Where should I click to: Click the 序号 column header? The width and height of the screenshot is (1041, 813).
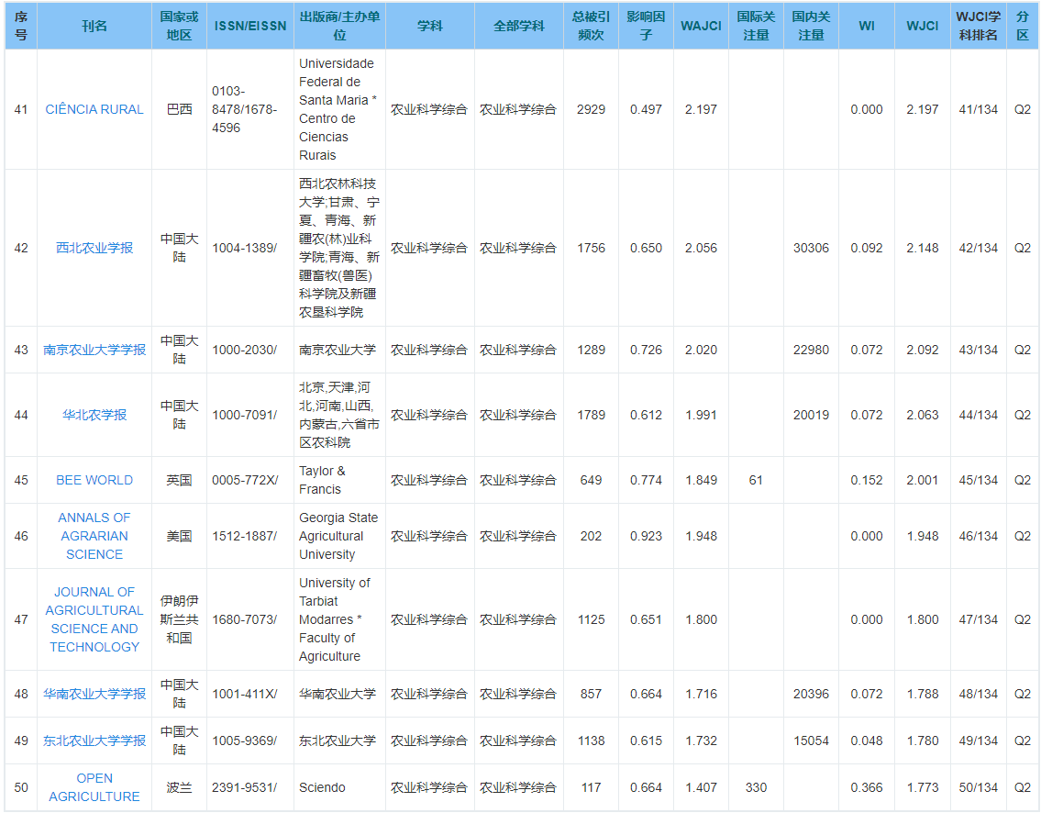(x=21, y=26)
